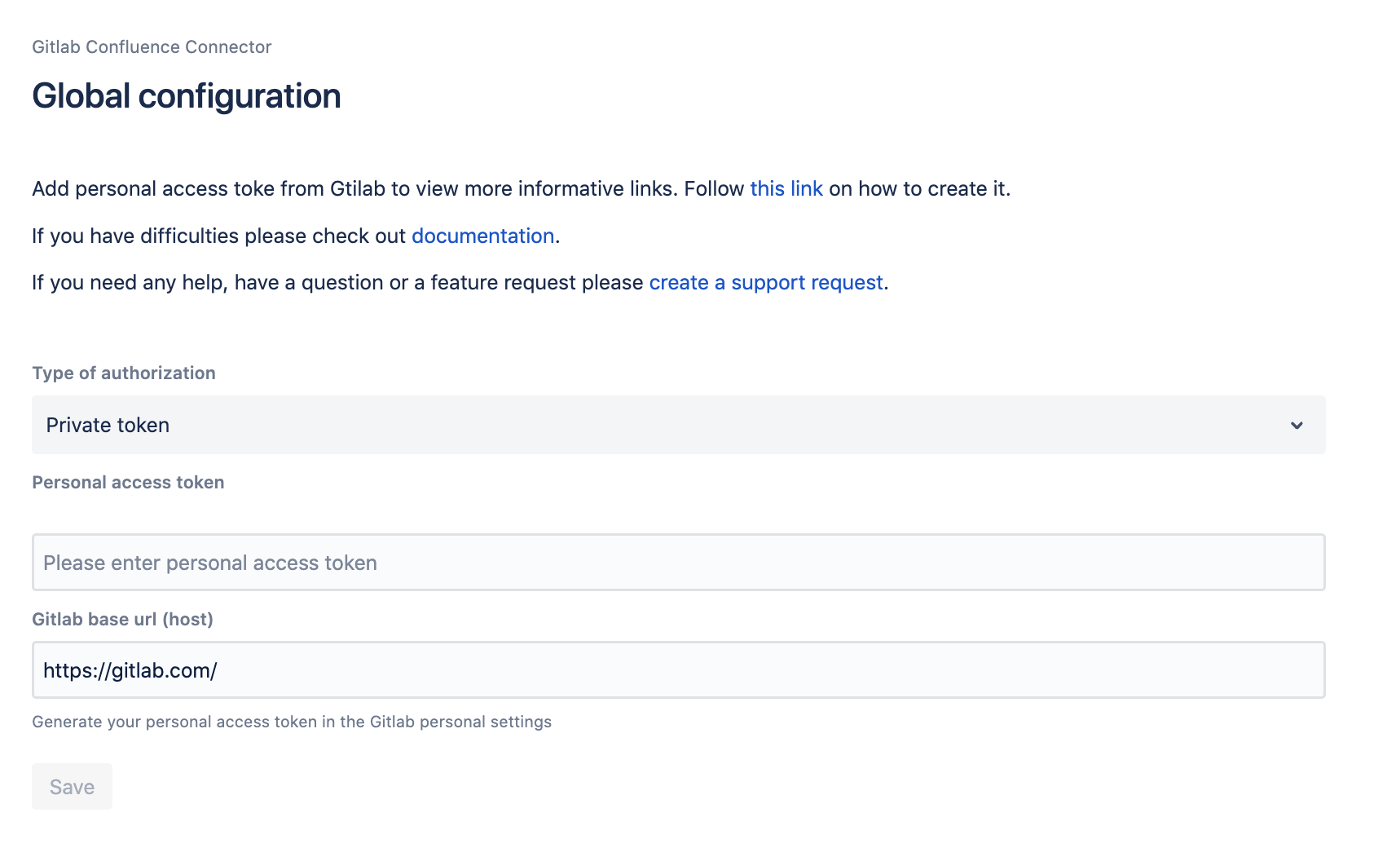This screenshot has width=1387, height=848.
Task: Click "create a support request" link
Action: point(765,282)
